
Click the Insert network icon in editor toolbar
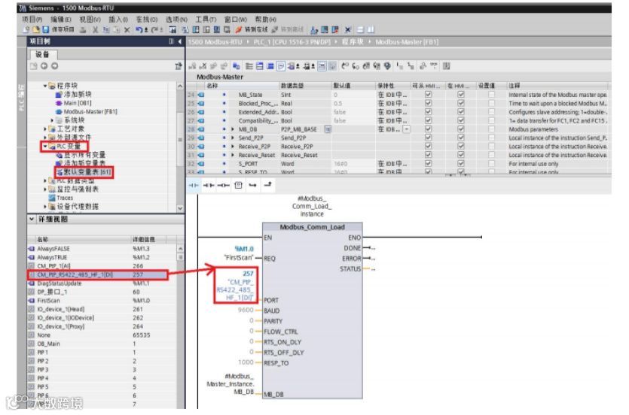point(192,66)
